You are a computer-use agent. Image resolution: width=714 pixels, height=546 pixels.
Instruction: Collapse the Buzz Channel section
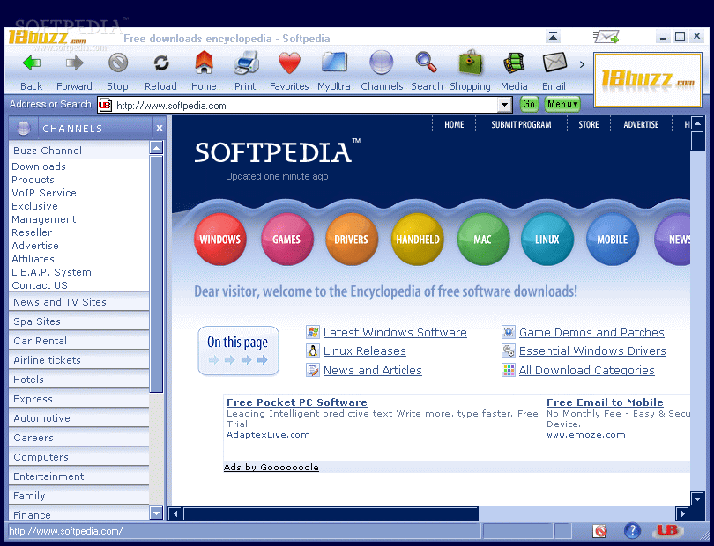click(78, 151)
